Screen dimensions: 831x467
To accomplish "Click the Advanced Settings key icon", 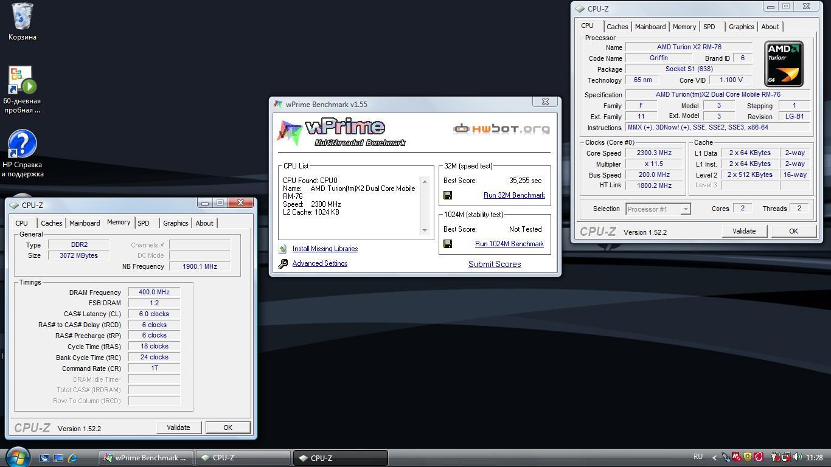I will (x=283, y=264).
